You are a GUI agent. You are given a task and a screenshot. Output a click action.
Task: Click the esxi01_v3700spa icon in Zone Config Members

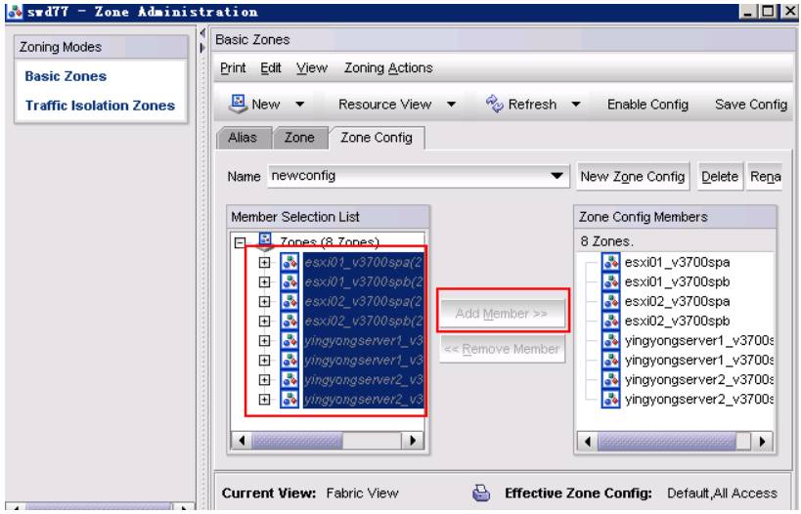click(610, 262)
